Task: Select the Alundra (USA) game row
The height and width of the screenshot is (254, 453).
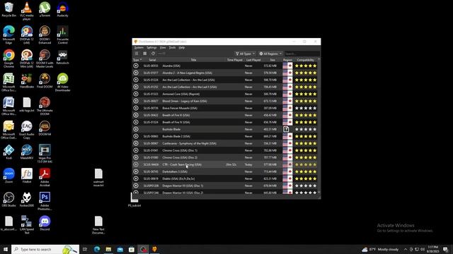Action: 225,66
